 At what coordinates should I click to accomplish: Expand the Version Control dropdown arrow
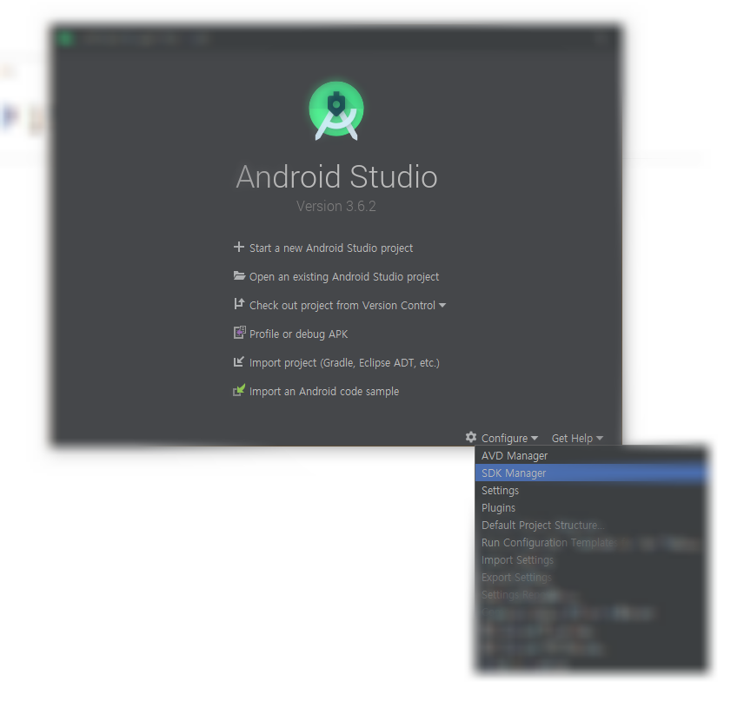tap(442, 306)
